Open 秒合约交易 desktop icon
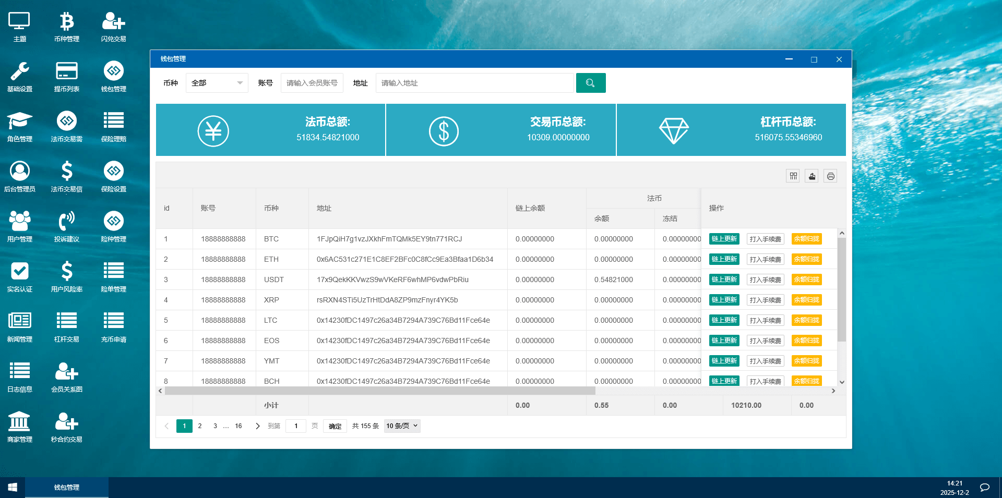The height and width of the screenshot is (498, 1002). click(x=67, y=427)
